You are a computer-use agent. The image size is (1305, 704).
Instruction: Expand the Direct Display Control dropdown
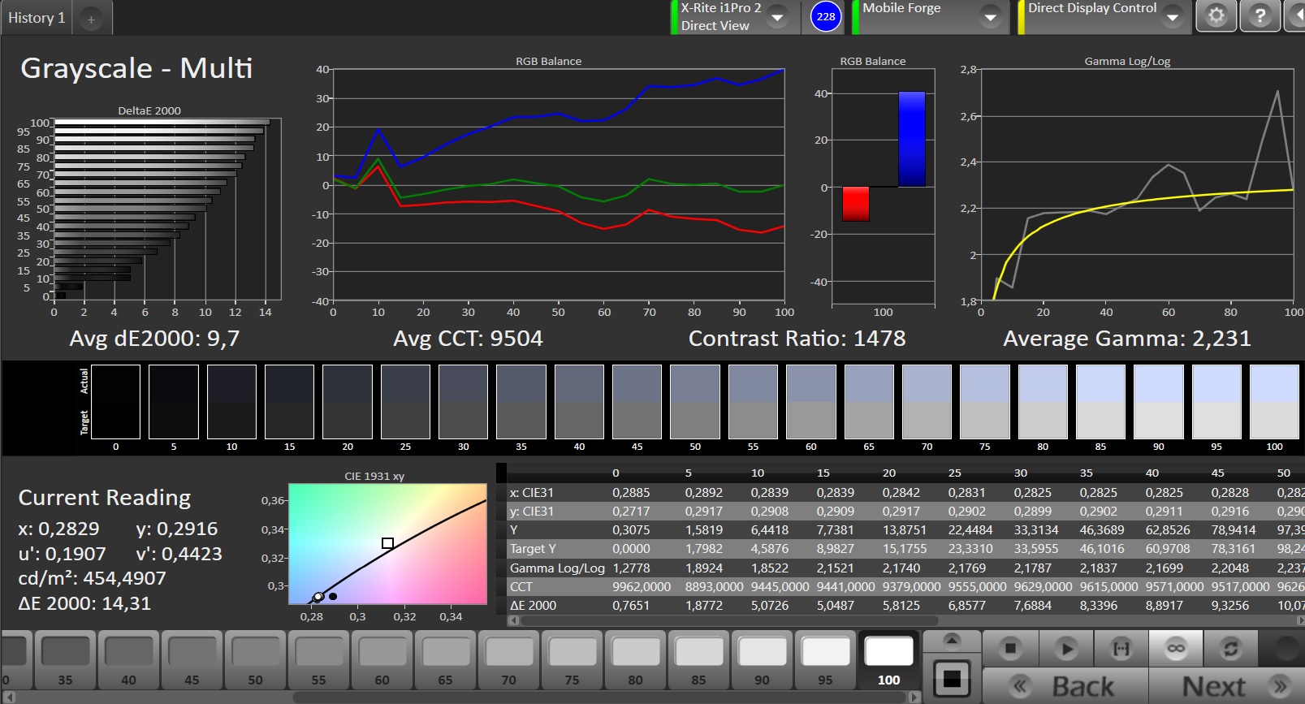1172,17
